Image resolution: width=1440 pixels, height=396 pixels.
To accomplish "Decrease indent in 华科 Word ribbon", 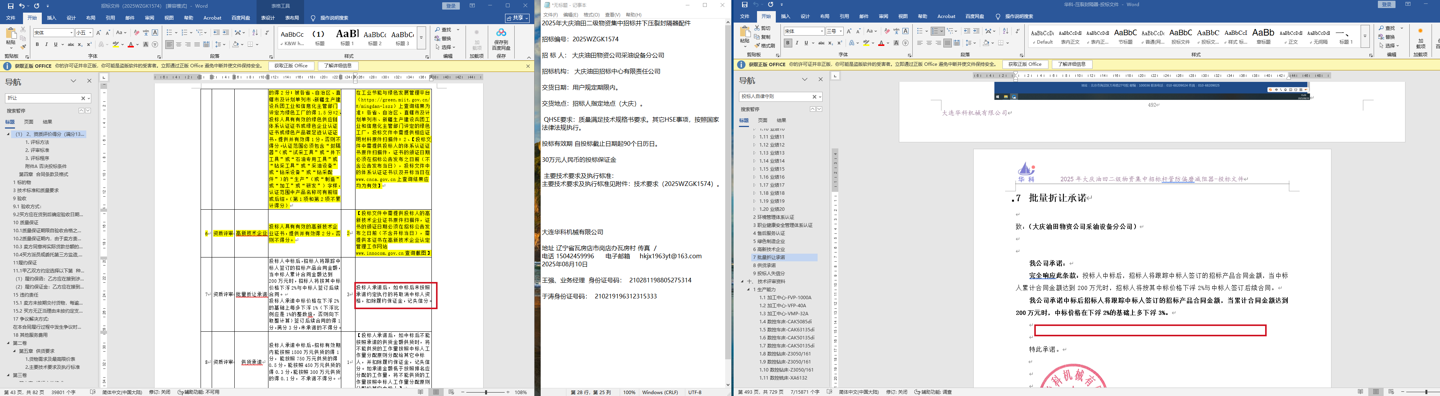I will tap(966, 31).
